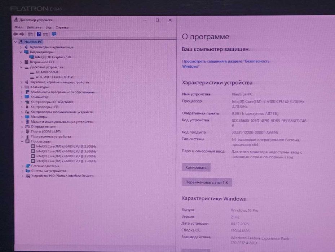Click the product code 00331-10000-00001-AA696

[255, 132]
